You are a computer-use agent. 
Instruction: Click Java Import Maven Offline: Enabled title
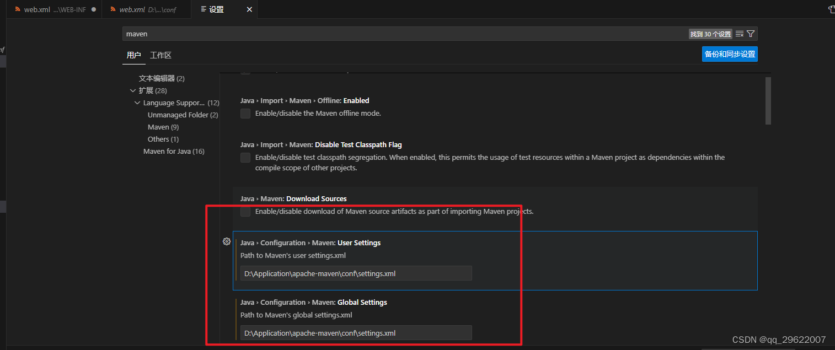coord(304,101)
